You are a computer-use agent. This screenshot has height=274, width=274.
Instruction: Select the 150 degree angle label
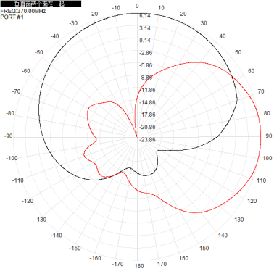pos(204,248)
